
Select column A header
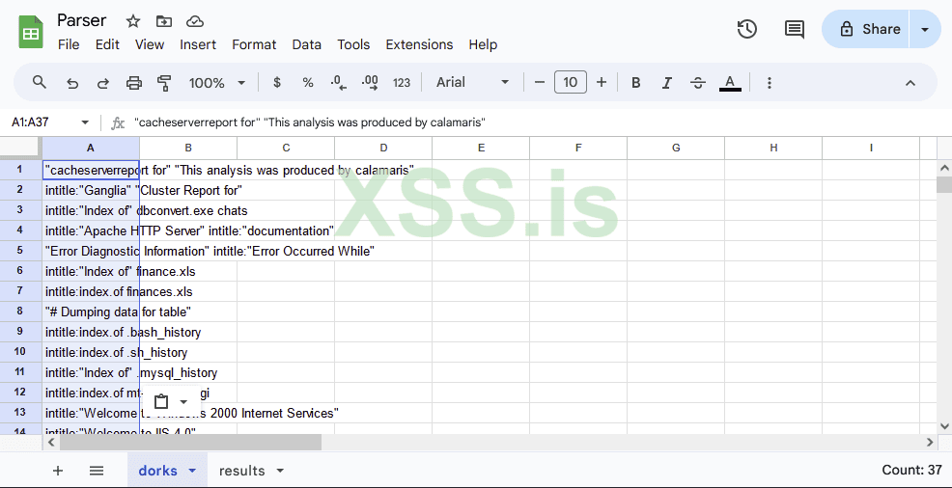pos(91,148)
